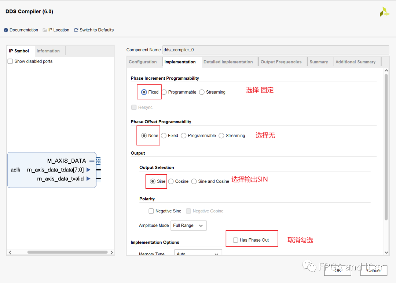
Task: Click the IP Location folder icon
Action: point(45,30)
